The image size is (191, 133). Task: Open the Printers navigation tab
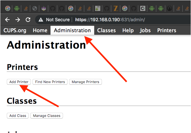click(167, 30)
